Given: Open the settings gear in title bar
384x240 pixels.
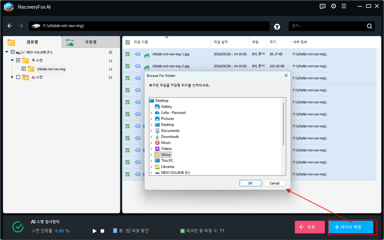Looking at the screenshot, I should [333, 6].
